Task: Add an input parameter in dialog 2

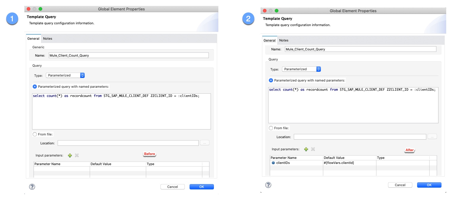Action: (306, 149)
